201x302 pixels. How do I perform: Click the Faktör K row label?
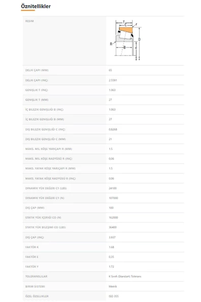point(32,247)
